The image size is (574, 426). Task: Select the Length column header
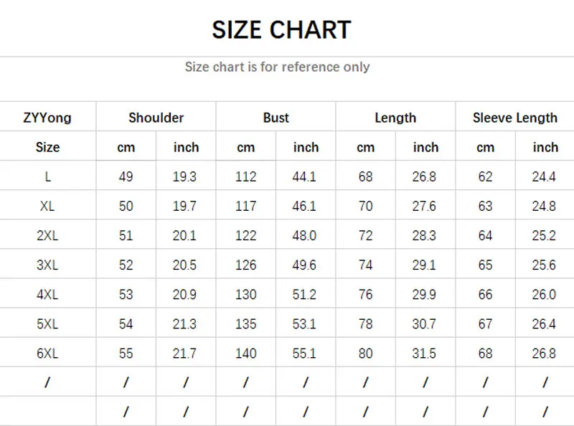(x=395, y=118)
